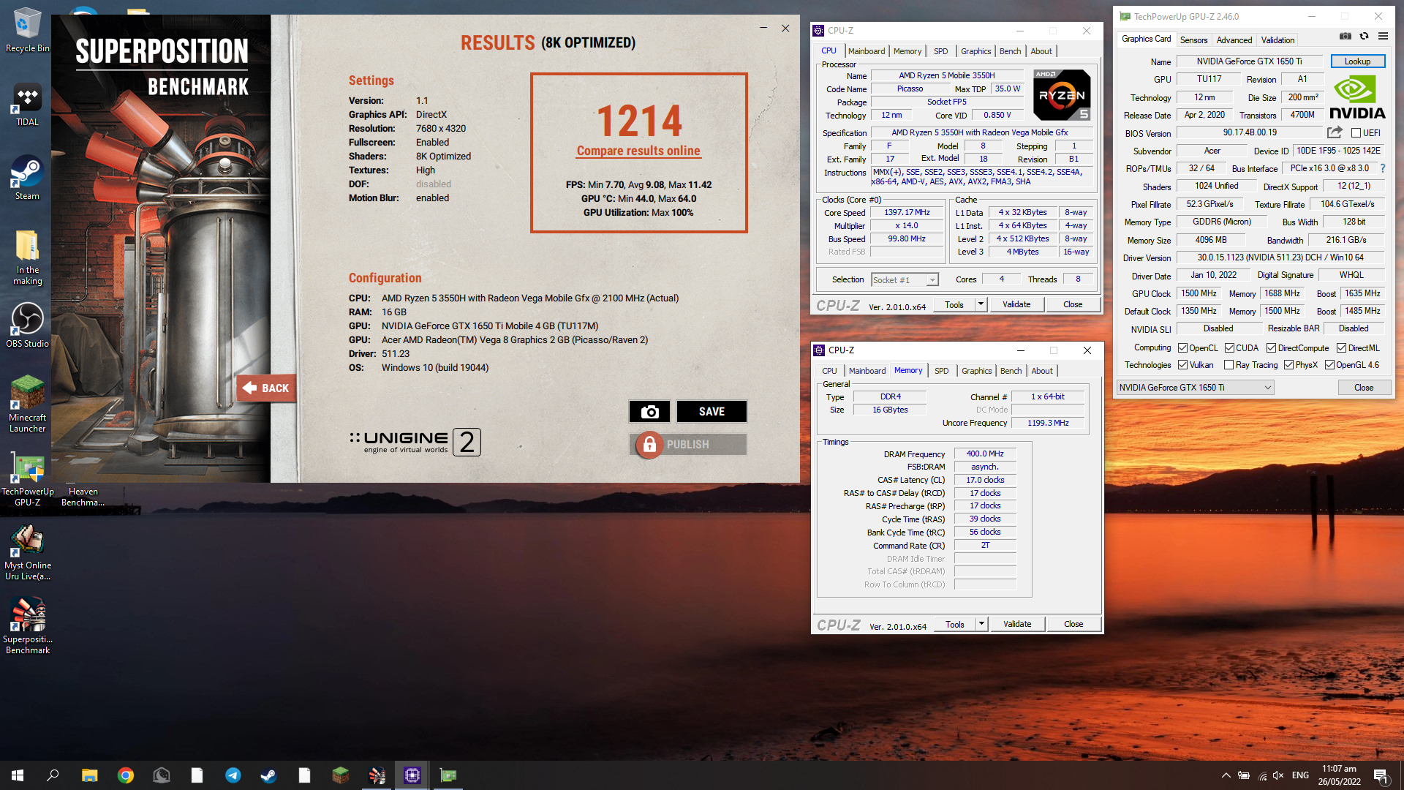Toggle OpenCL checkbox in GPU-Z
The image size is (1404, 790).
click(1182, 348)
